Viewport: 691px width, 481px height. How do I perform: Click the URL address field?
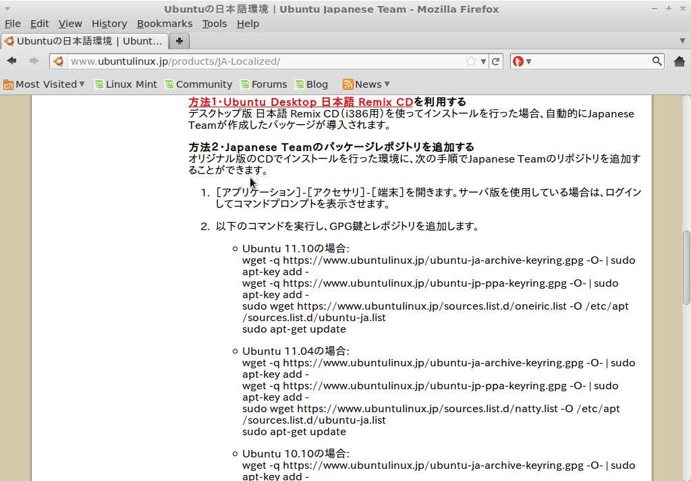pos(267,61)
